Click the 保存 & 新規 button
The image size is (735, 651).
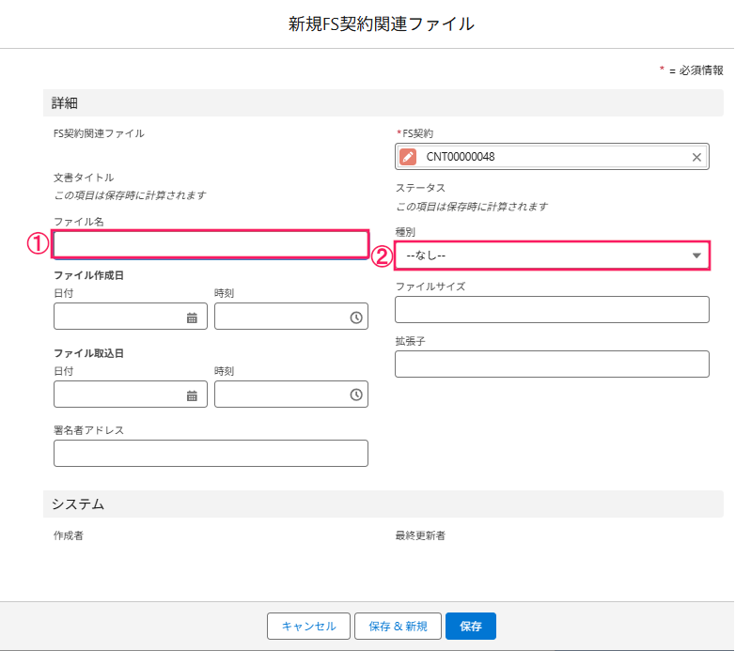(x=398, y=627)
